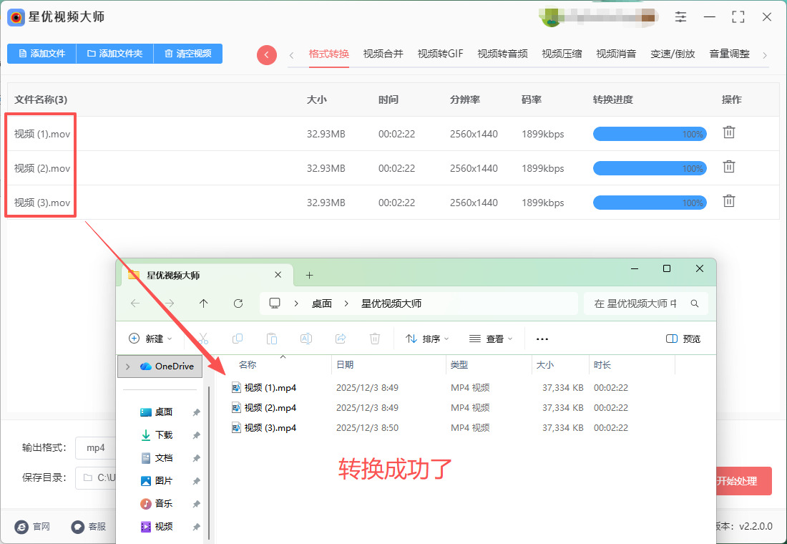
Task: Open 客服 customer service
Action: [x=89, y=526]
